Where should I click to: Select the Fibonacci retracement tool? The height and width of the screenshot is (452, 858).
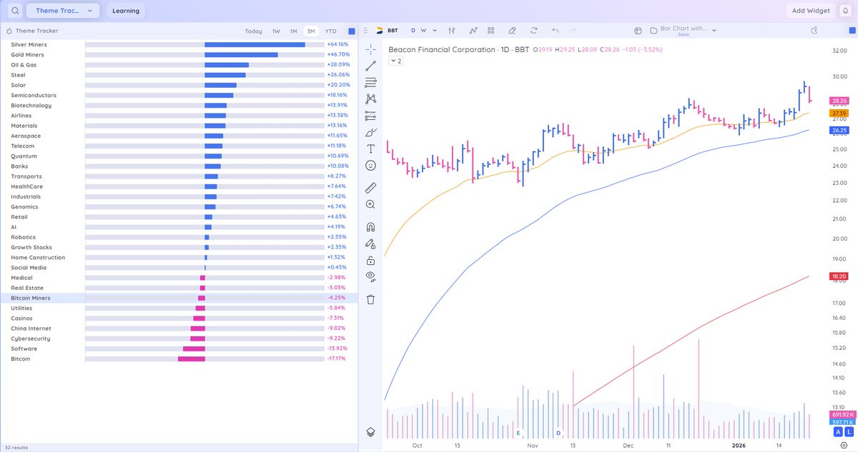pyautogui.click(x=370, y=82)
